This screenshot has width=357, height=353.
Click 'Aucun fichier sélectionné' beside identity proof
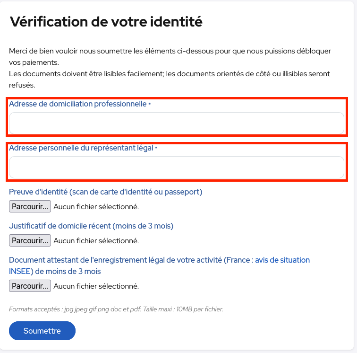coord(96,207)
